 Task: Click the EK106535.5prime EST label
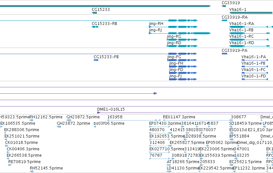(x=18, y=123)
